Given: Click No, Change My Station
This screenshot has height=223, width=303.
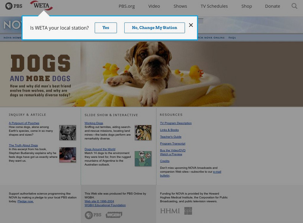Looking at the screenshot, I should click(x=155, y=28).
